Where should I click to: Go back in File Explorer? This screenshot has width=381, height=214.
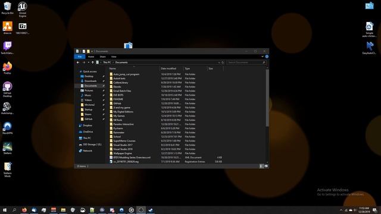78,62
